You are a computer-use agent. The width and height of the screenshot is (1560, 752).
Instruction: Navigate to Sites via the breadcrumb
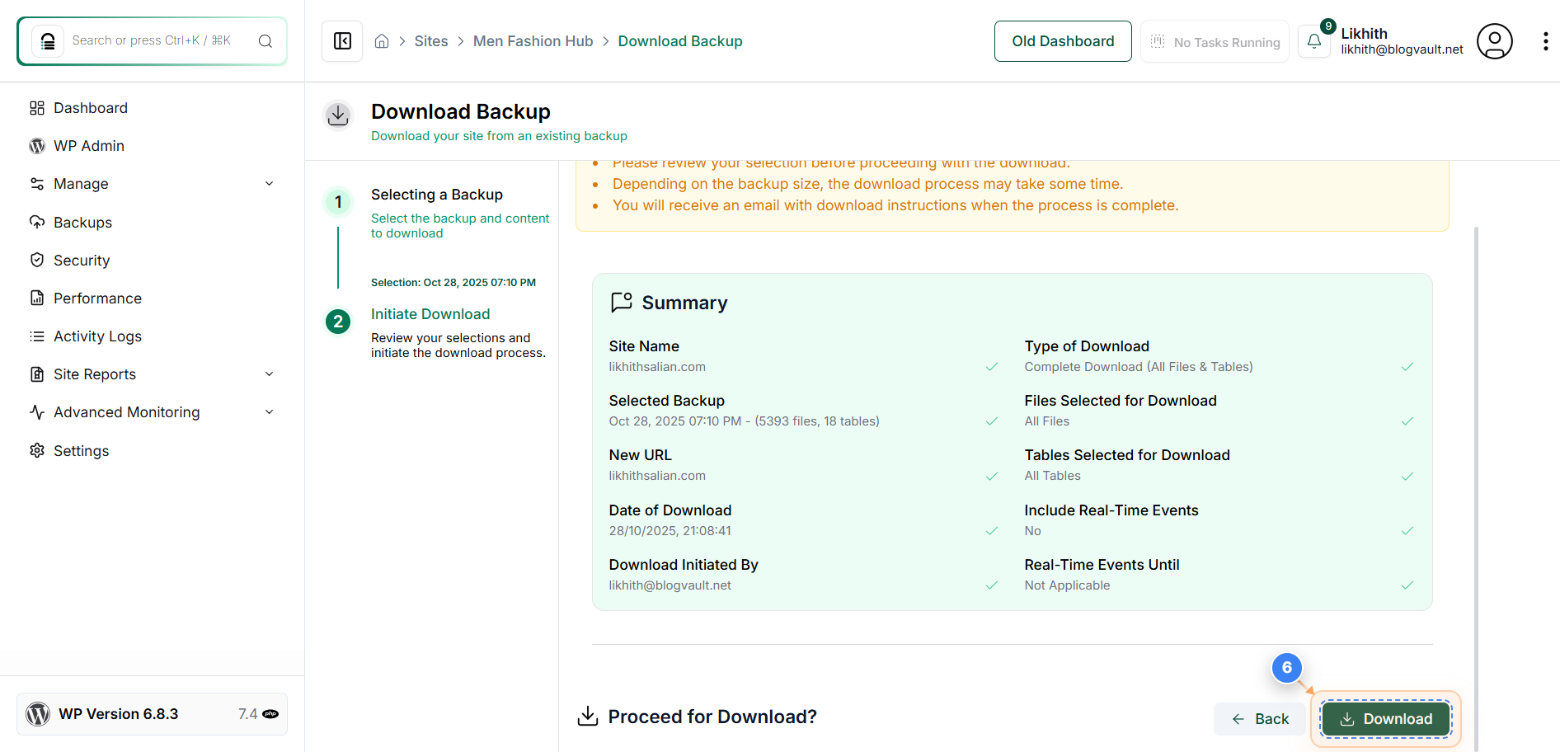tap(431, 40)
